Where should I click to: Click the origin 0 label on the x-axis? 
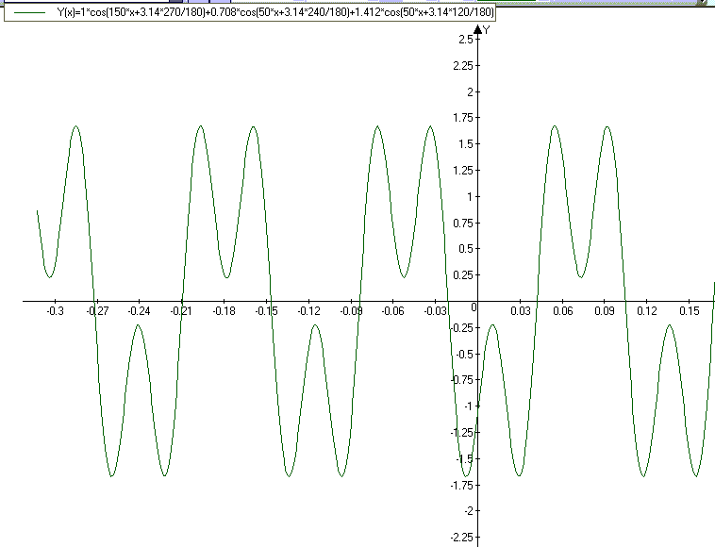[474, 307]
